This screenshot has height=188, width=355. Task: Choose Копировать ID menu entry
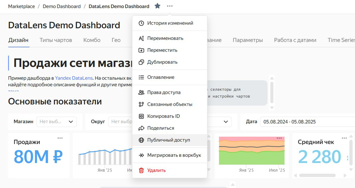pos(170,116)
